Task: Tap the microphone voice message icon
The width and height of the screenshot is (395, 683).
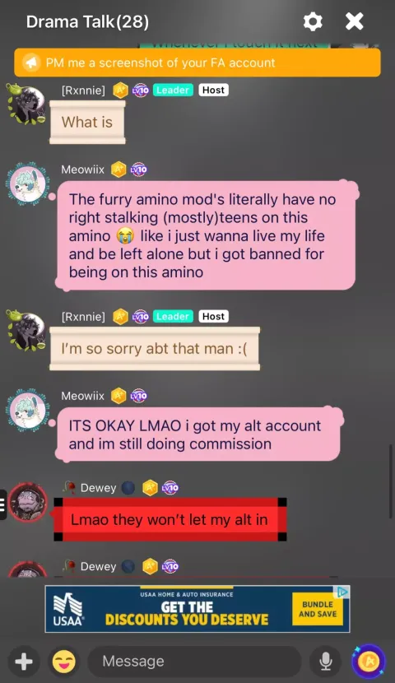Action: 325,662
